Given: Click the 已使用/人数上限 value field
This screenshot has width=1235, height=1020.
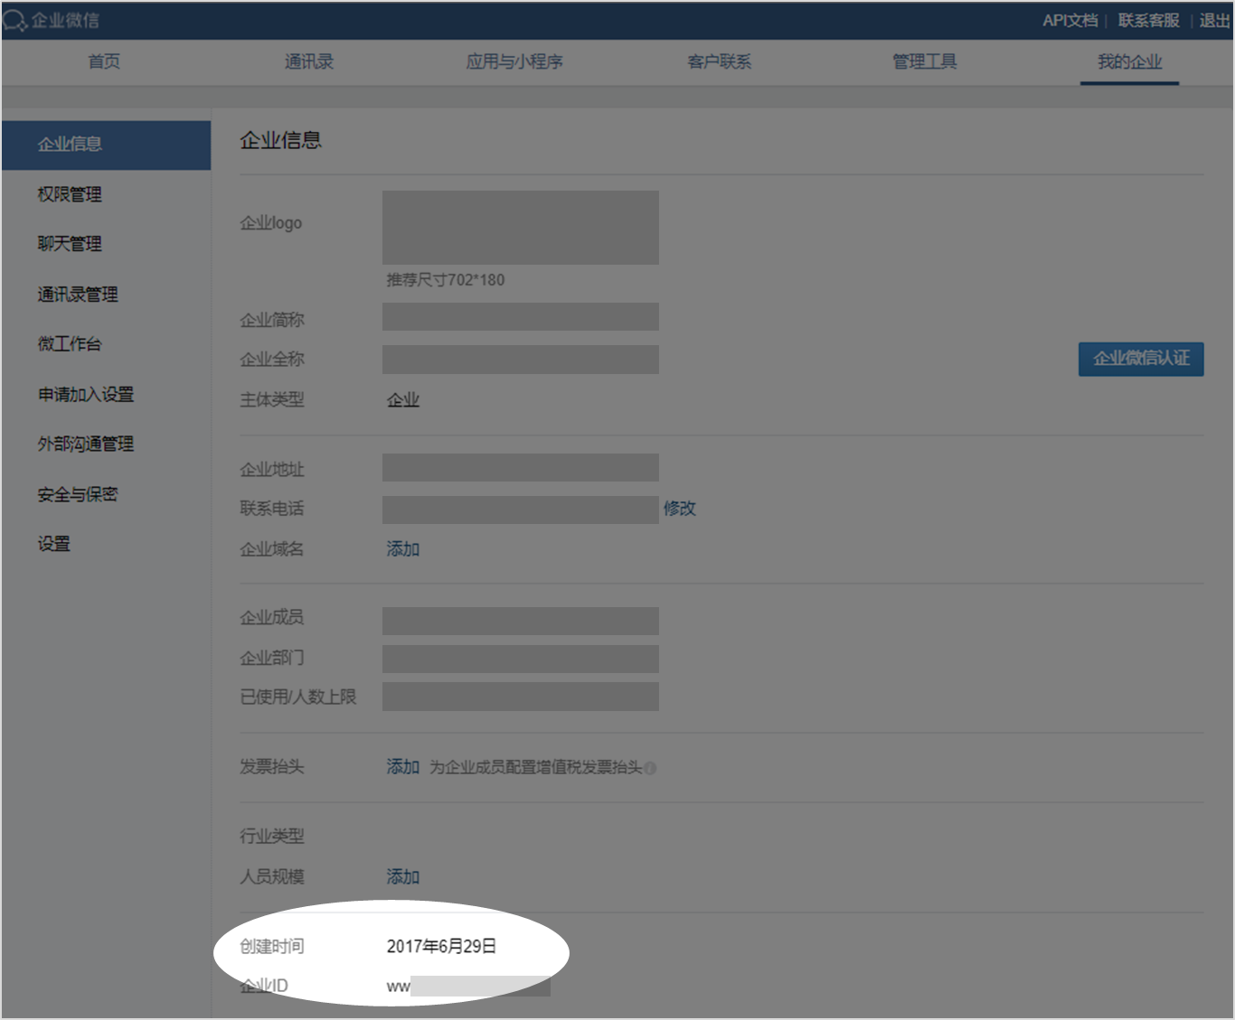Looking at the screenshot, I should [521, 697].
